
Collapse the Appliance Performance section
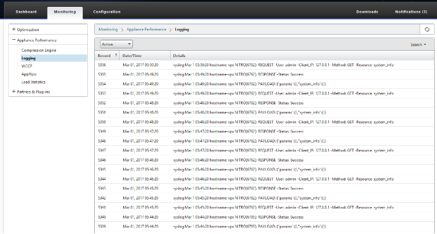pyautogui.click(x=14, y=40)
